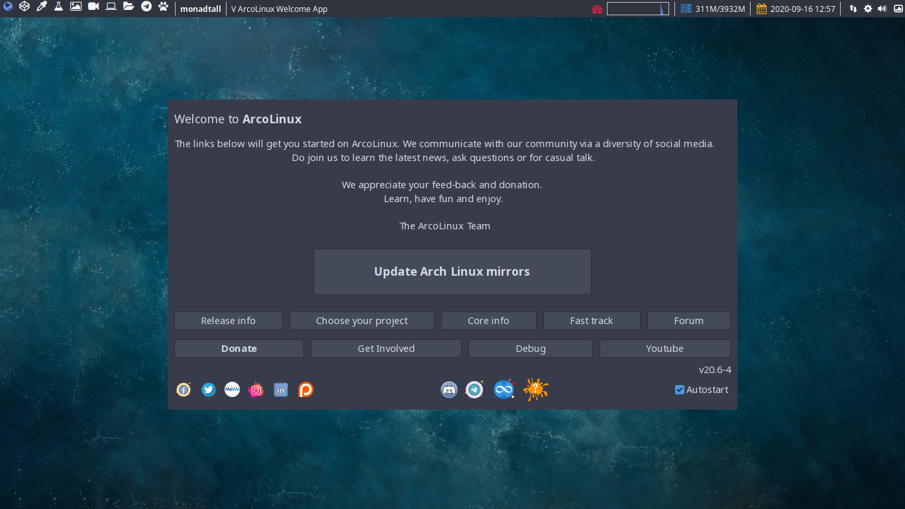Screen dimensions: 905x509
Task: Click the network up-down arrows tray icon
Action: (853, 9)
